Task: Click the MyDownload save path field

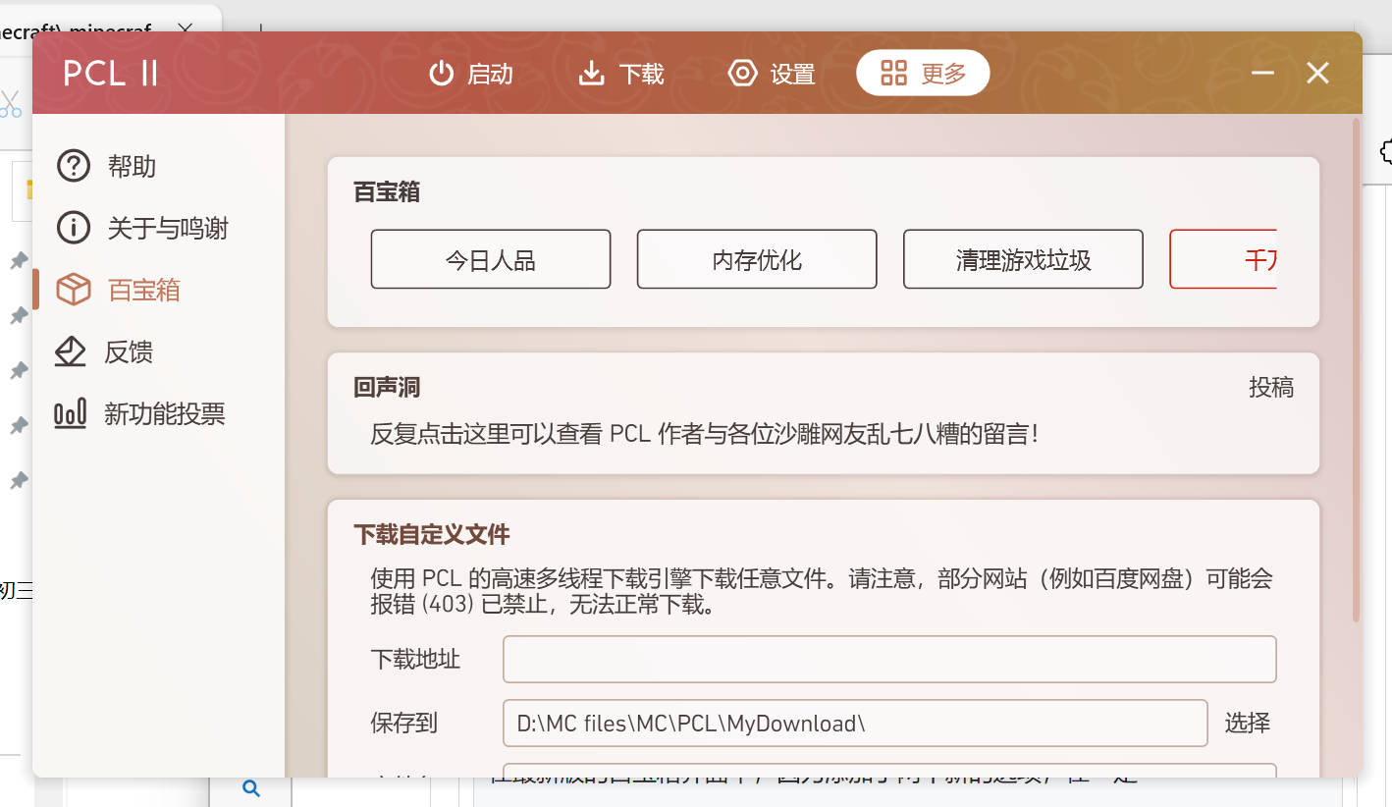Action: tap(854, 722)
